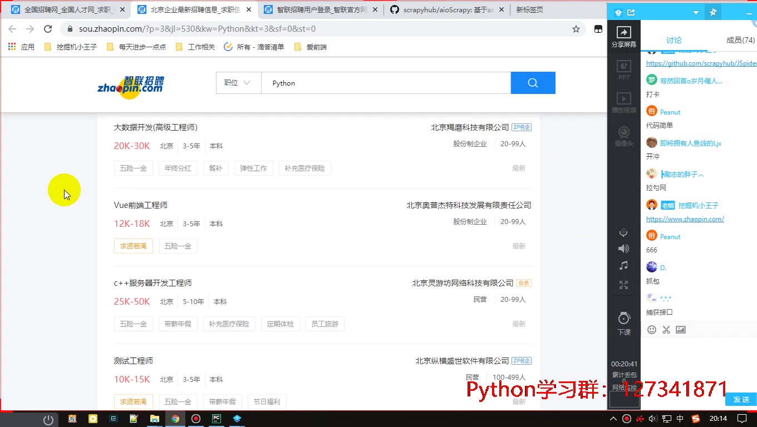Switch to the 成员(74) members tab

(740, 40)
